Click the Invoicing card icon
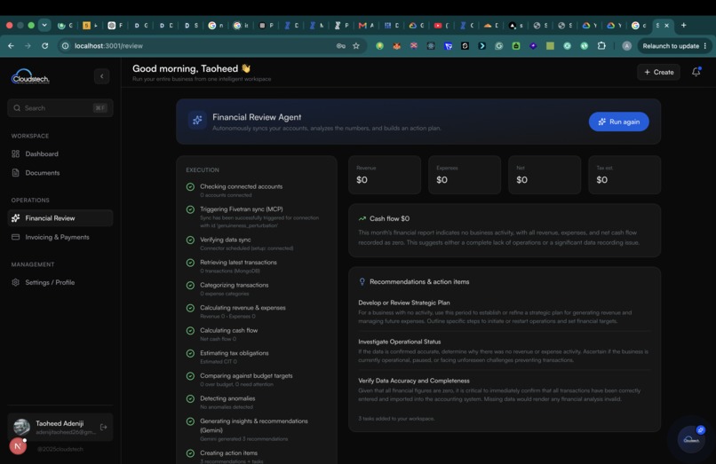Screen dimensions: 716x464 coord(15,237)
